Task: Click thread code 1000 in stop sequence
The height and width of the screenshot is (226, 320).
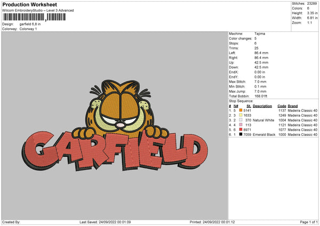Action: click(282, 135)
